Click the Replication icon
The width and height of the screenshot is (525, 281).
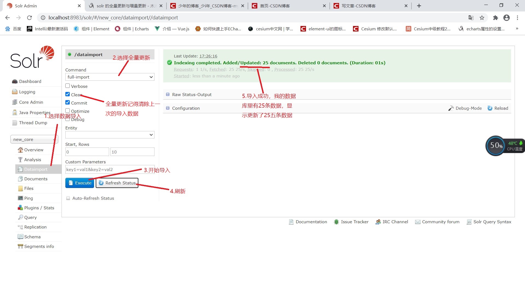click(20, 227)
